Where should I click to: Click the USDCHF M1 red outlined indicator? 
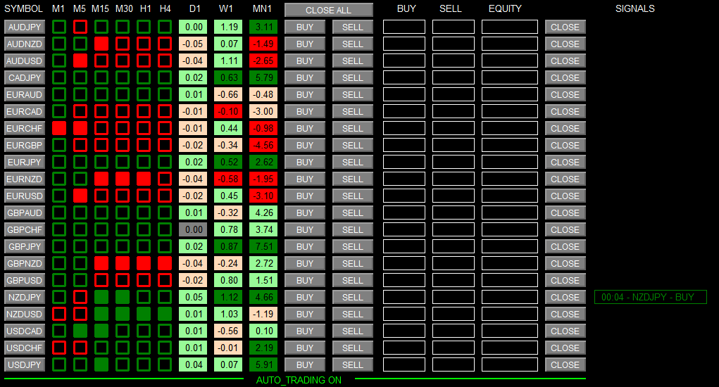59,348
